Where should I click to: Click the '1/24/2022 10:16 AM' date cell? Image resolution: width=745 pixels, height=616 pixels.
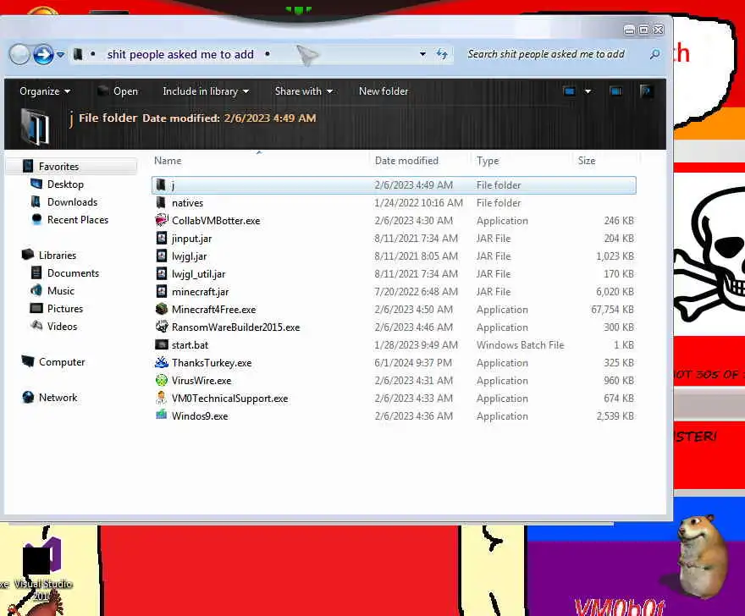(418, 203)
